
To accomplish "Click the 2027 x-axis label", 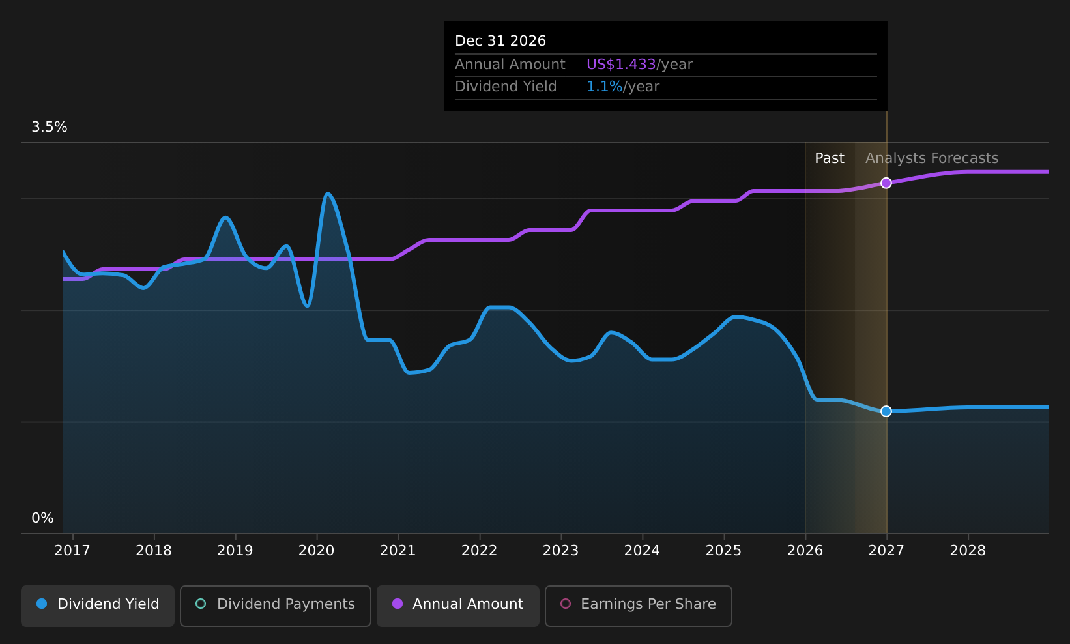I will (x=886, y=551).
